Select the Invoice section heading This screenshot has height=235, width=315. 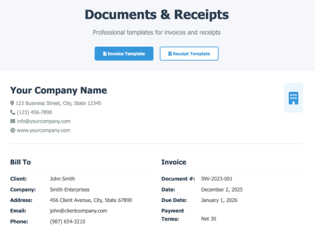click(x=174, y=162)
